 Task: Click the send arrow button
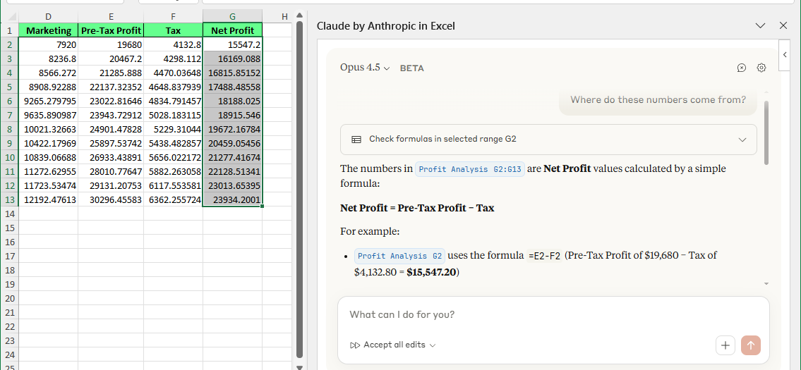click(x=750, y=345)
